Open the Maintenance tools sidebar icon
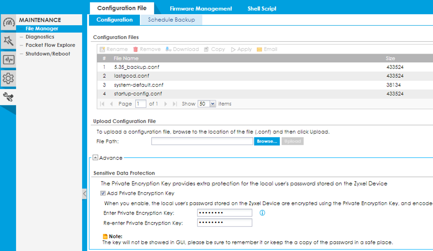This screenshot has width=433, height=251. pos(8,97)
